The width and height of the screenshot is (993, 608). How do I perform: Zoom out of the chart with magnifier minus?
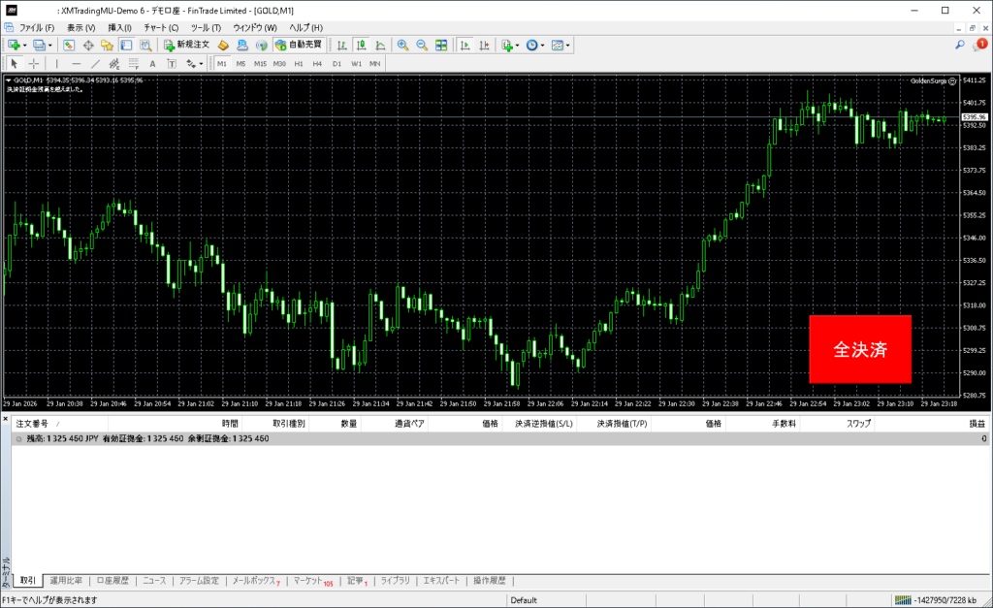[422, 45]
